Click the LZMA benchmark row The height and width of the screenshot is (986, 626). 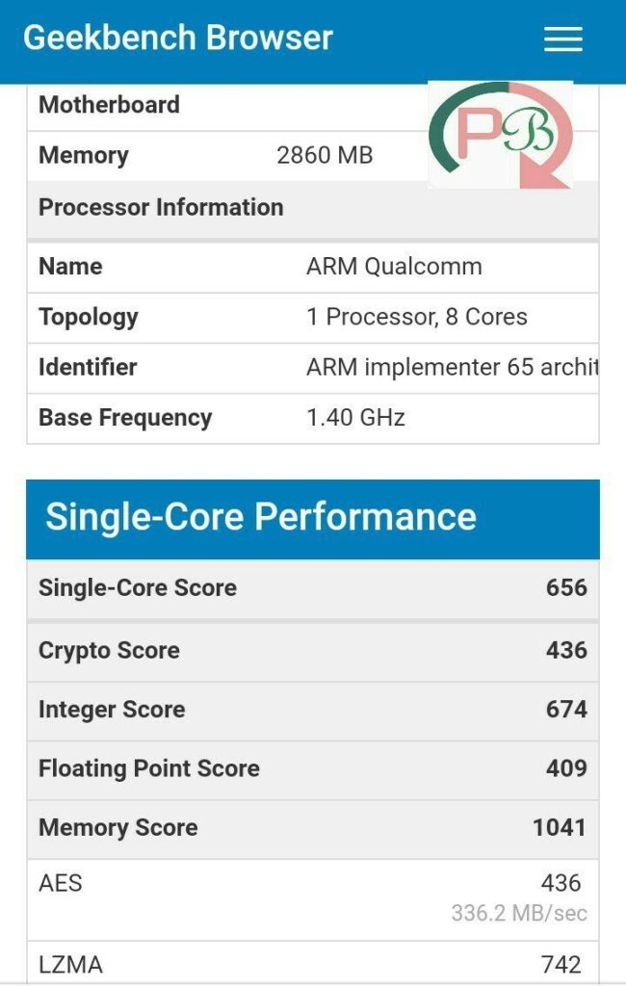[x=313, y=963]
